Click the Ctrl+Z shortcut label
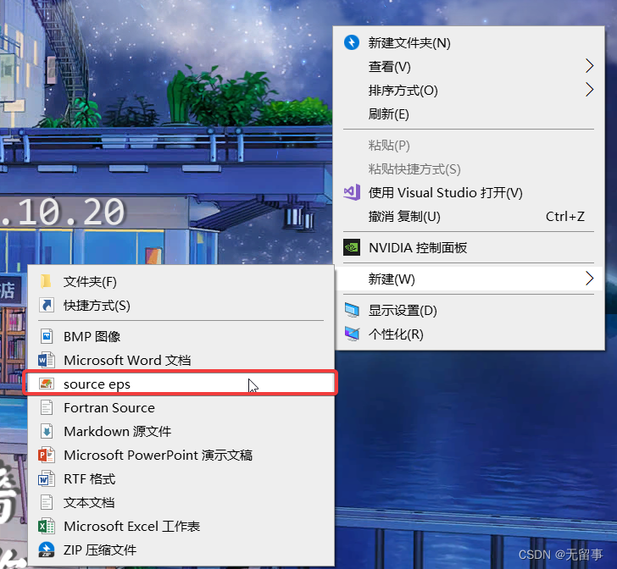The image size is (617, 569). [x=564, y=216]
